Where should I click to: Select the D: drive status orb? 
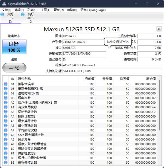pos(3,14)
